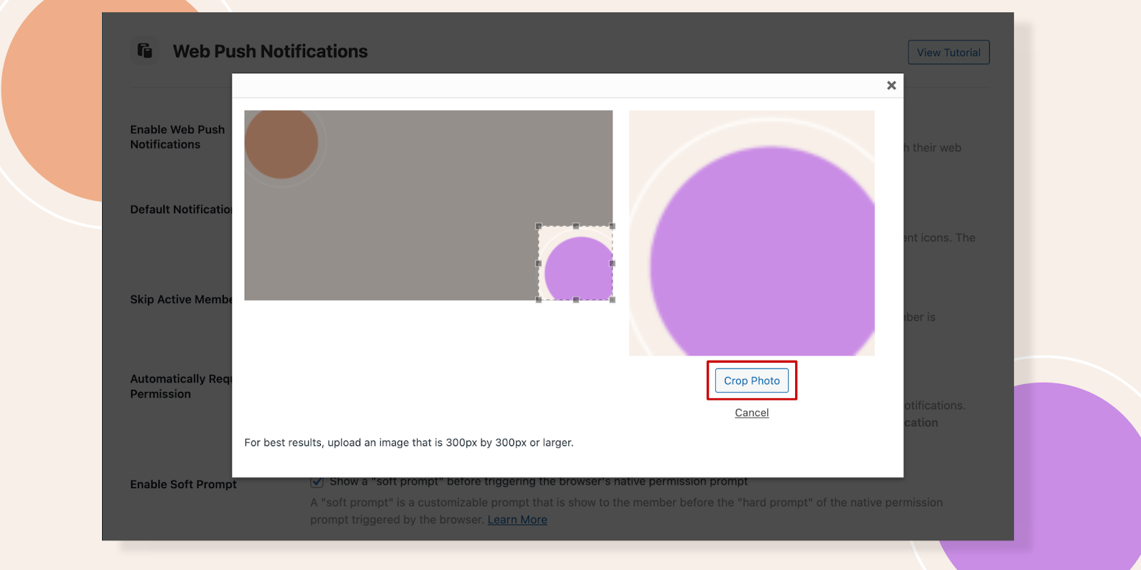Viewport: 1141px width, 570px height.
Task: Click the orange circle in source image
Action: [x=281, y=144]
